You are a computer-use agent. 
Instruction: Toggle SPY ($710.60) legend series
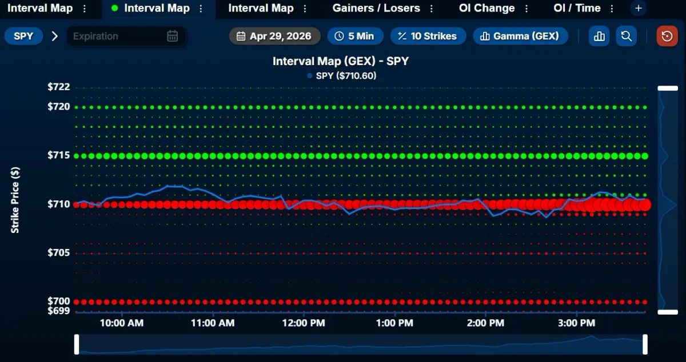(341, 75)
